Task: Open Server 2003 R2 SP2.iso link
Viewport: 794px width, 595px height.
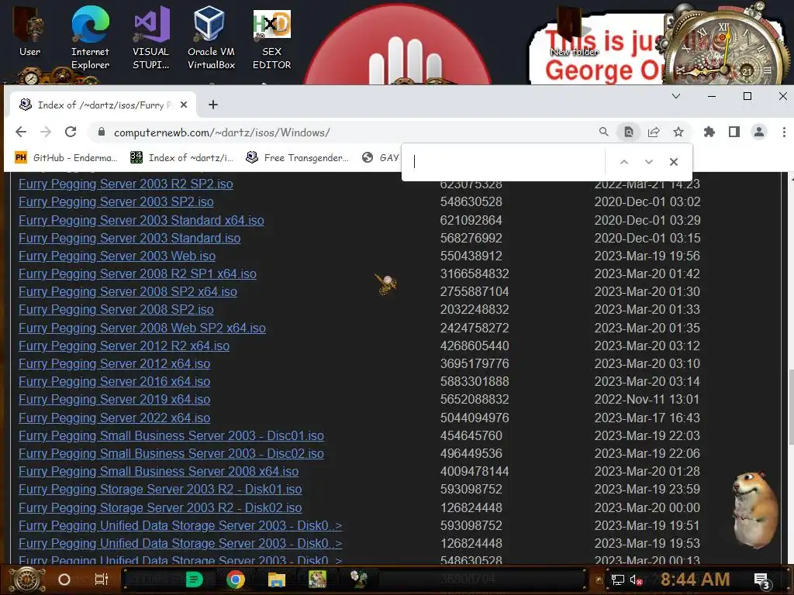Action: 126,184
